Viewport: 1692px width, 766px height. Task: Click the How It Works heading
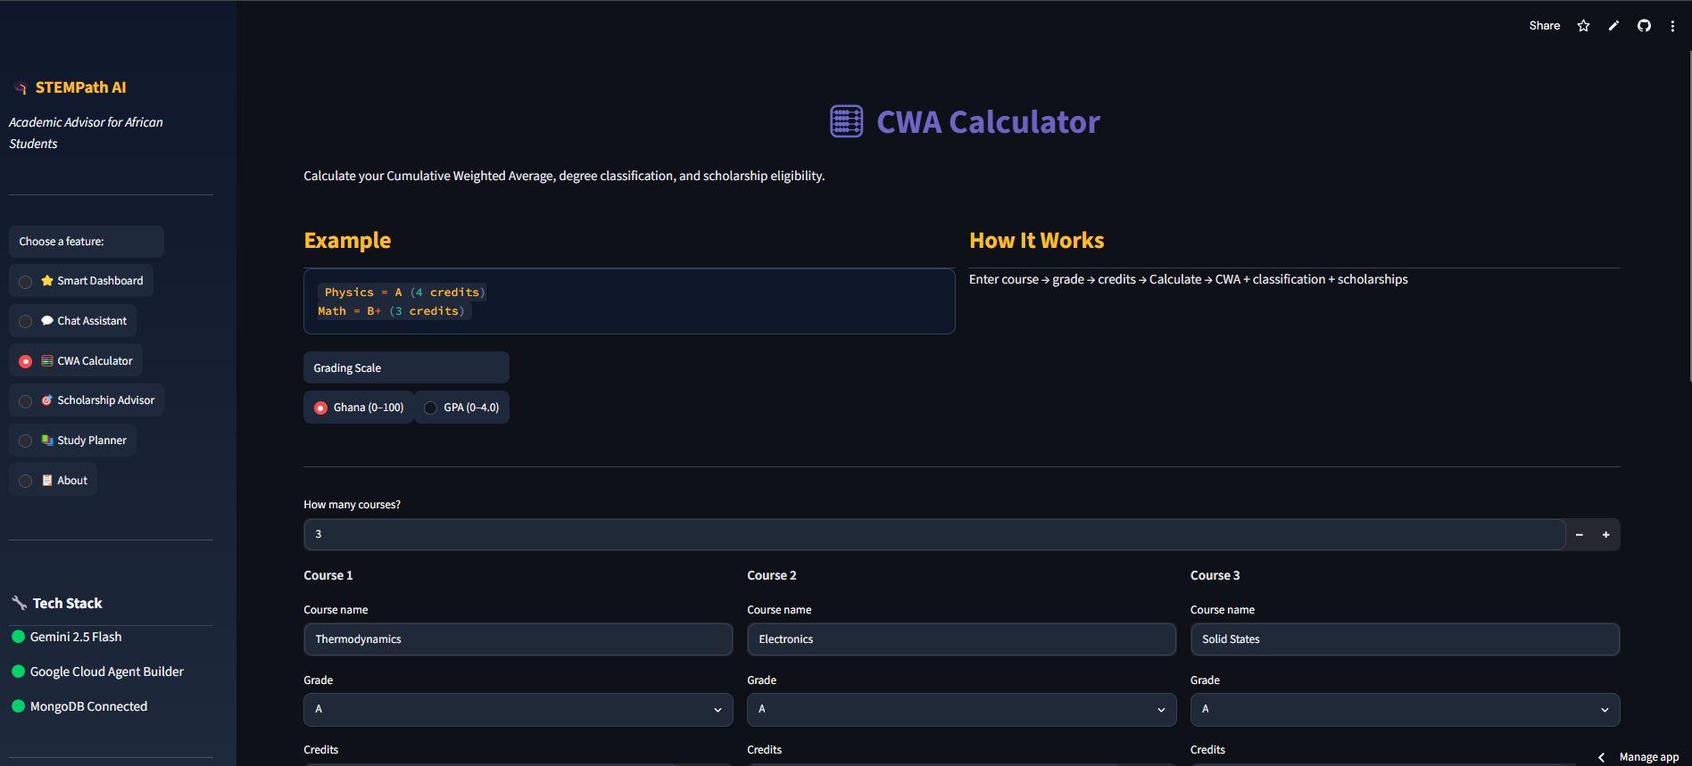tap(1036, 241)
